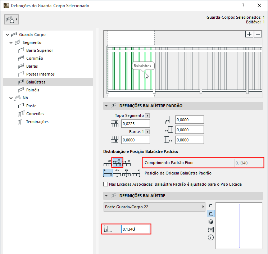Image resolution: width=268 pixels, height=254 pixels.
Task: Click baluster component preview thumbnail
Action: click(x=239, y=226)
